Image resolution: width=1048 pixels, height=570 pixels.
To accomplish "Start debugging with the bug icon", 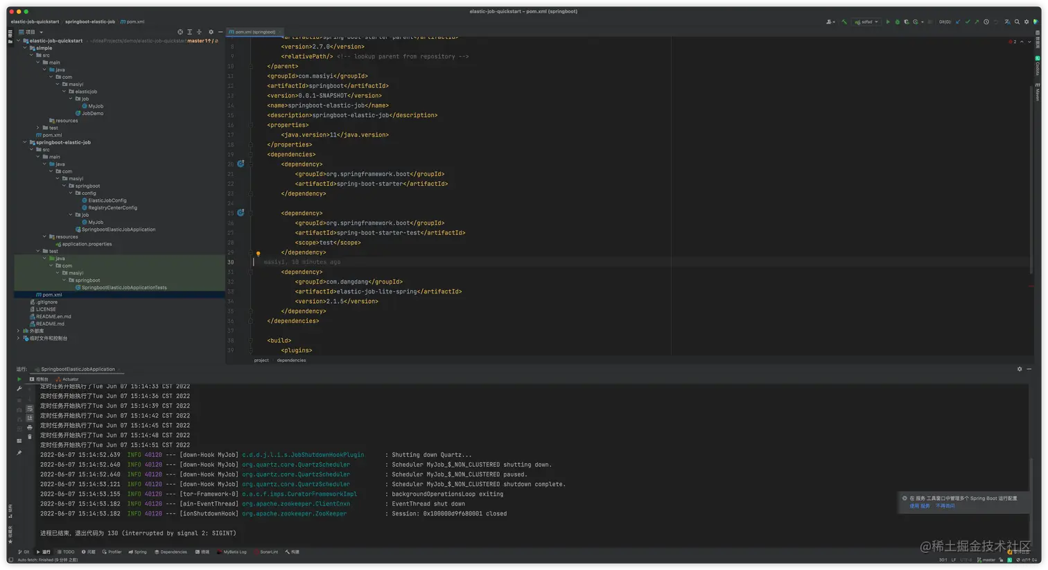I will [x=898, y=22].
